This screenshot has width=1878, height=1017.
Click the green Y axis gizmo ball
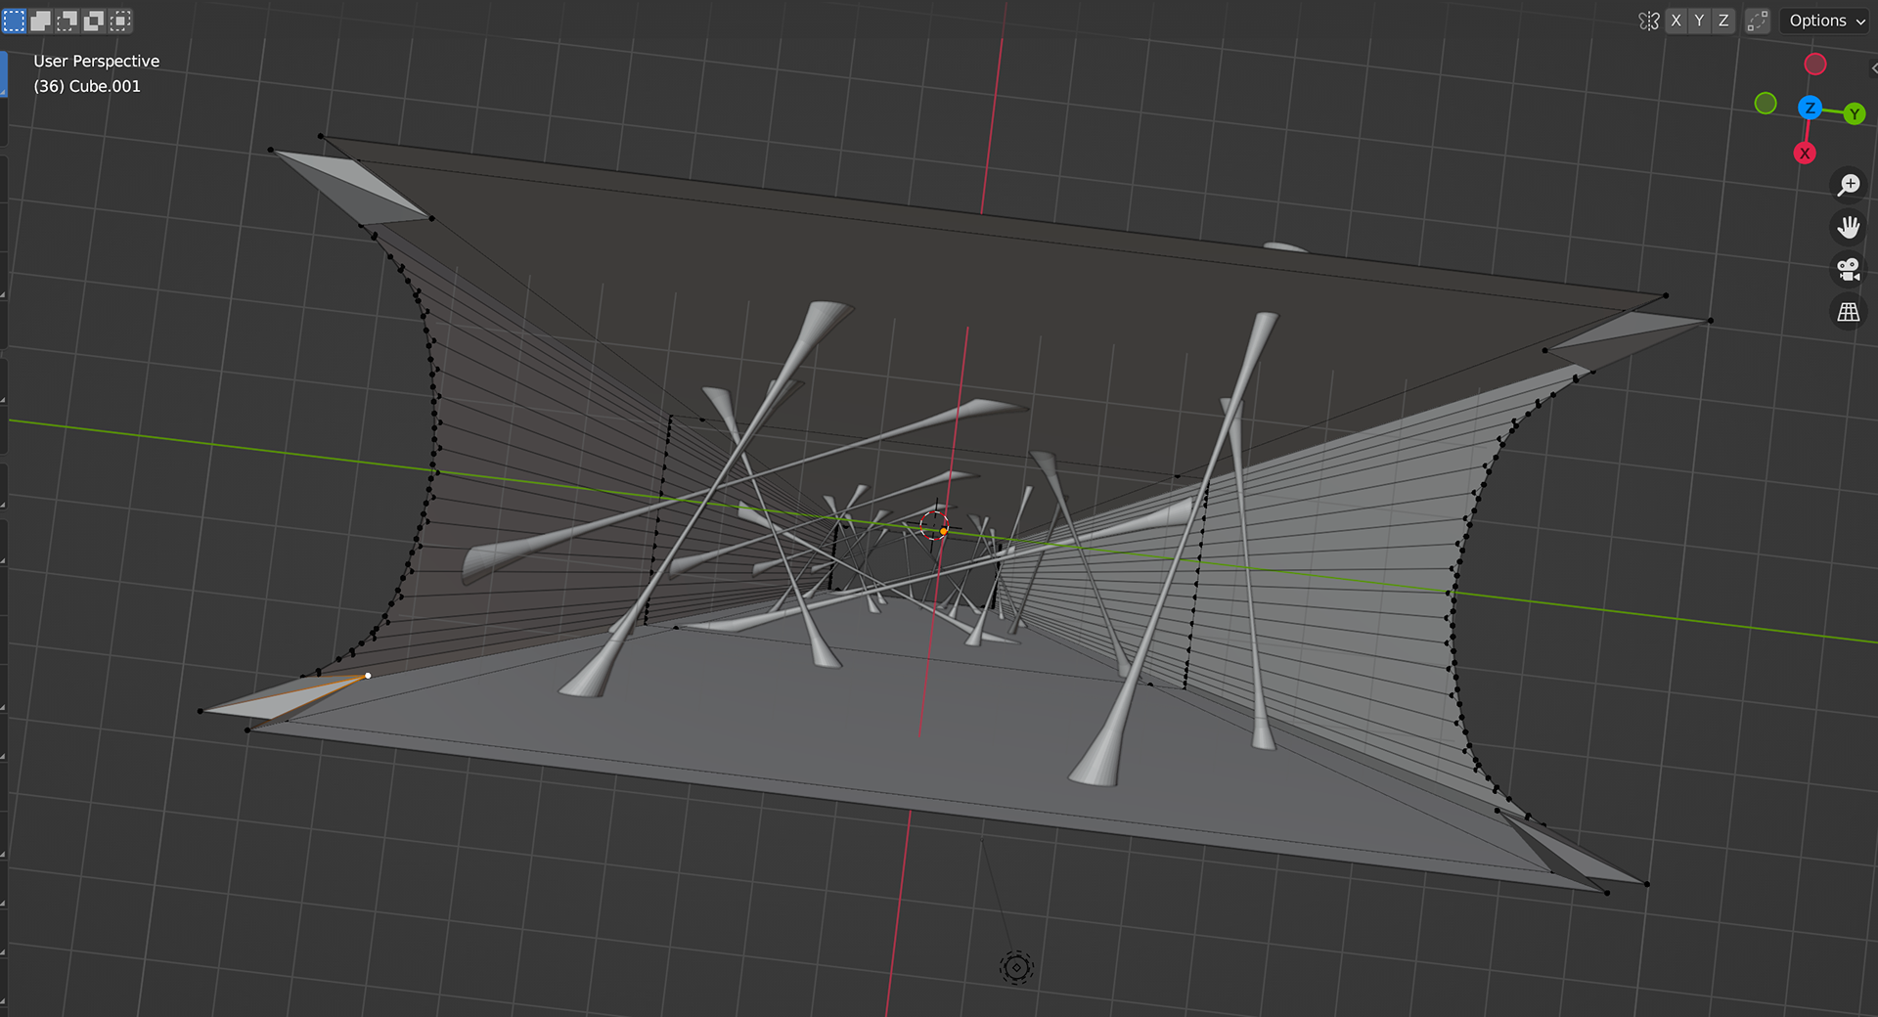(1855, 113)
